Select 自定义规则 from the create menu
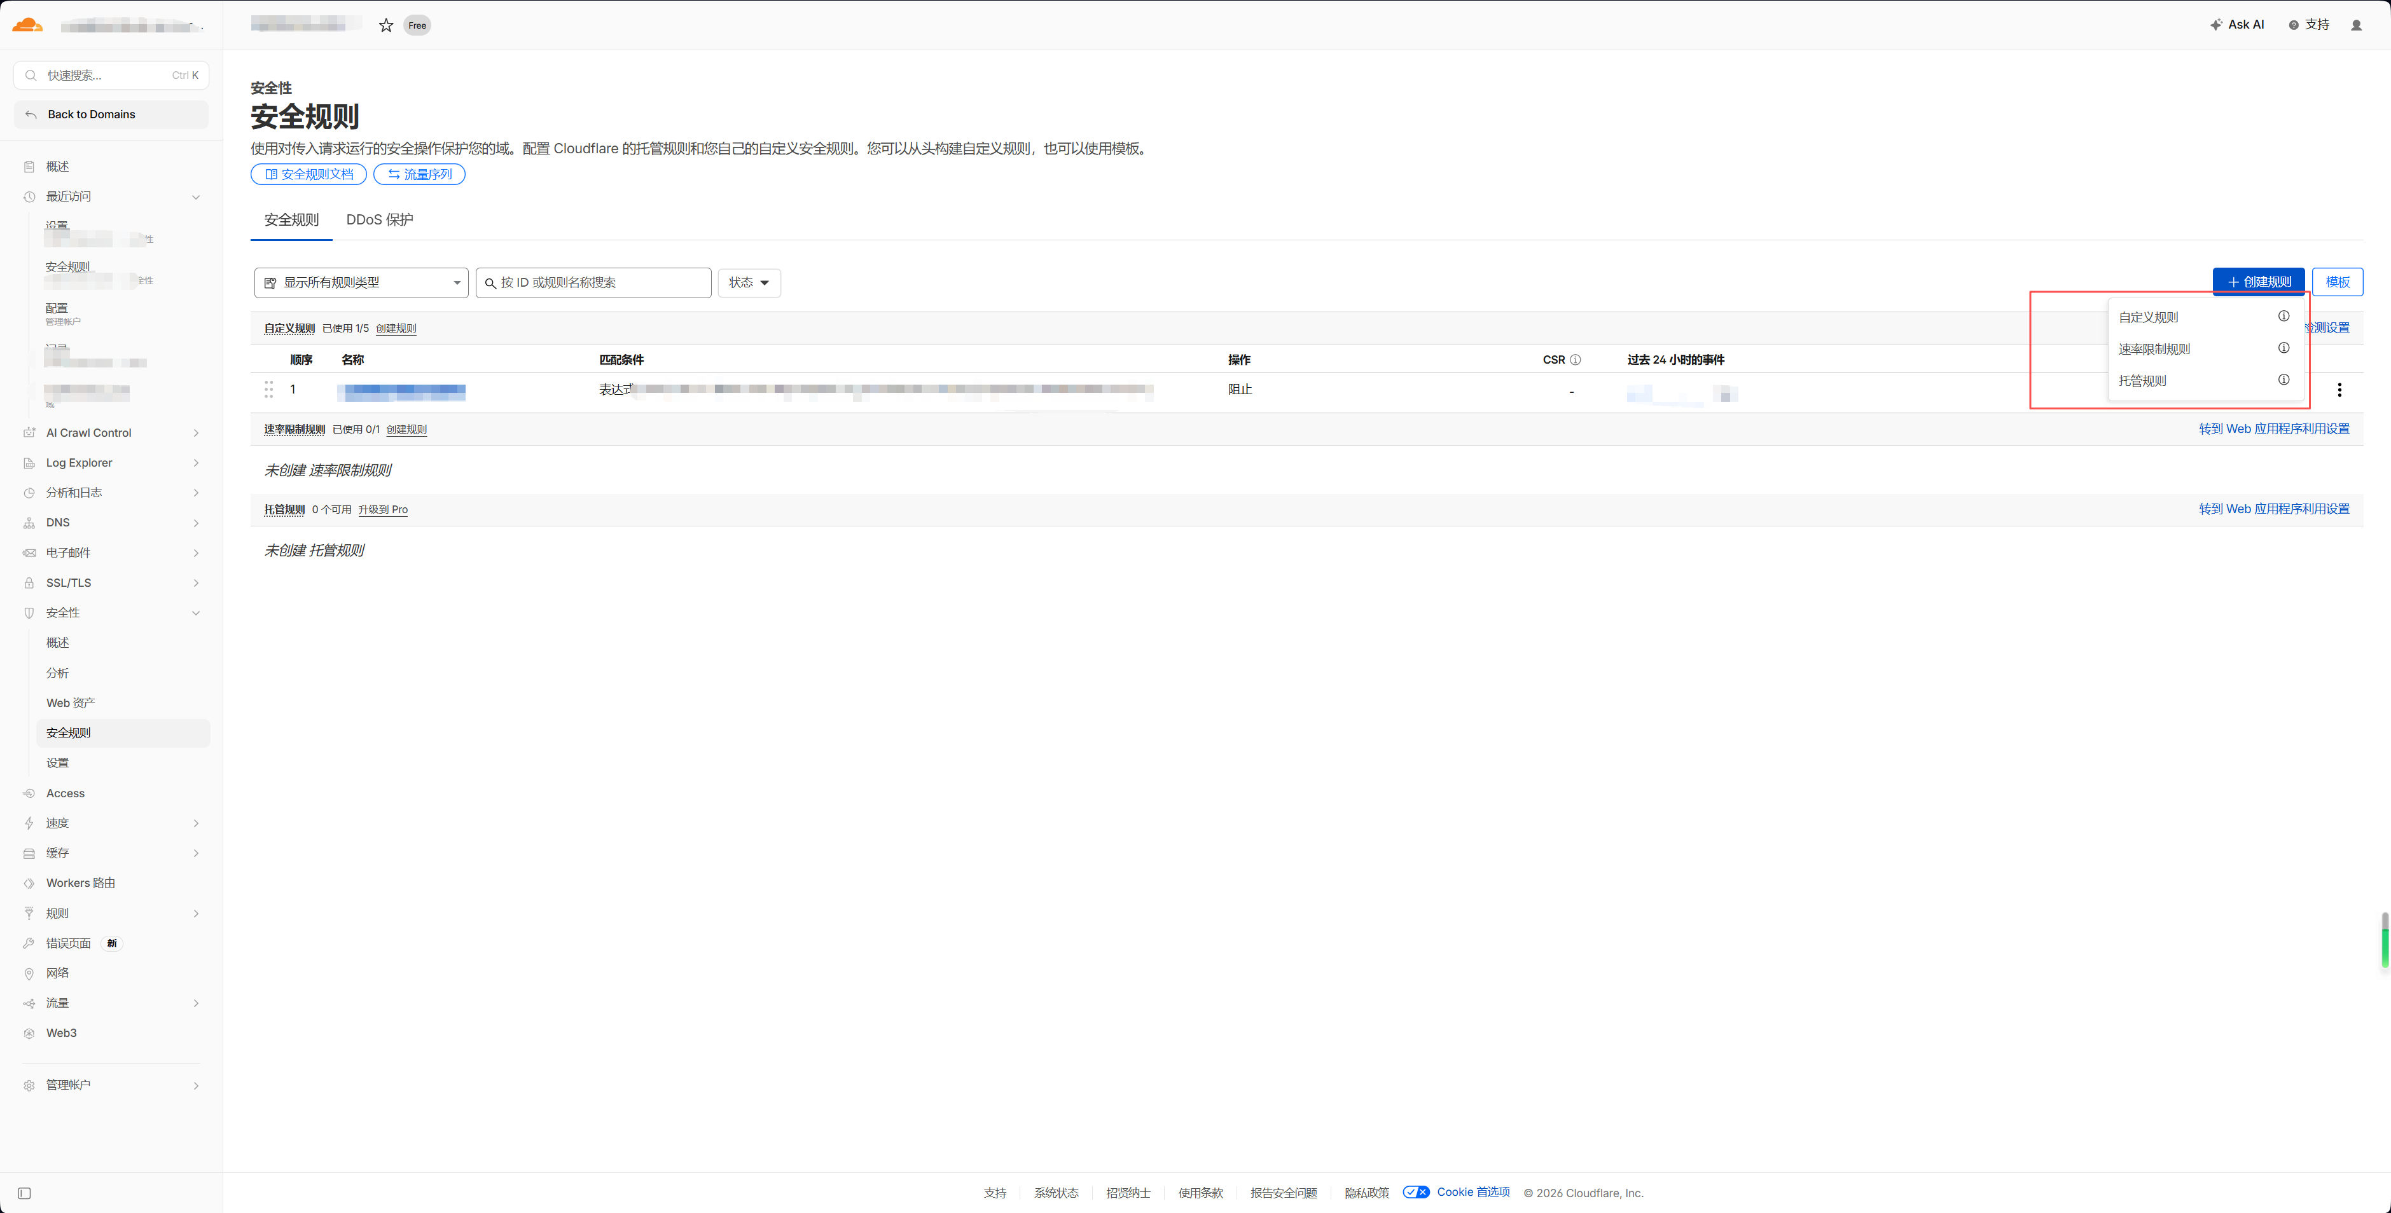This screenshot has width=2391, height=1213. [x=2148, y=317]
